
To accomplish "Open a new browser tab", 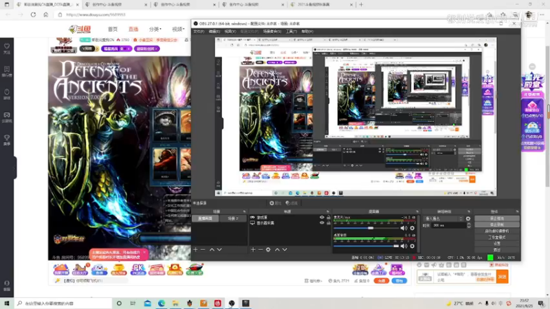I will coord(361,5).
